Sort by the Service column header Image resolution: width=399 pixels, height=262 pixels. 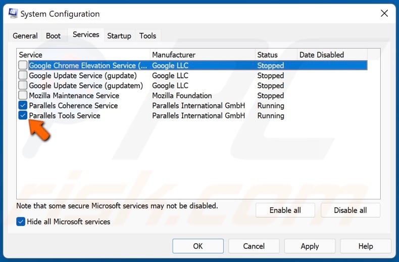click(83, 55)
